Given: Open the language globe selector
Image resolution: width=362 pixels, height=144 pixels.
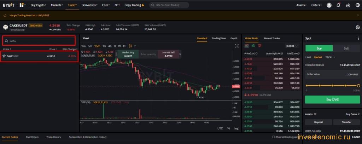Looking at the screenshot, I should pos(357,5).
